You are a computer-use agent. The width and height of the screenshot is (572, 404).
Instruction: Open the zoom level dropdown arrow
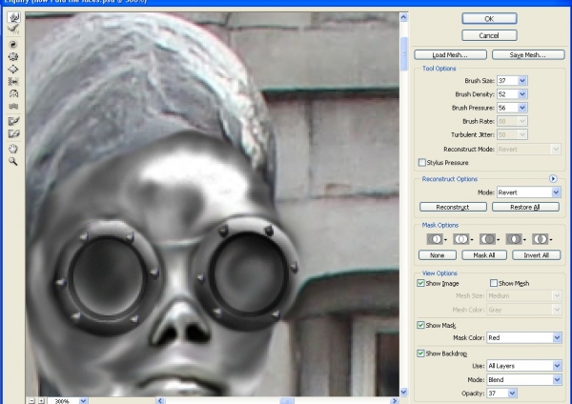pos(83,401)
